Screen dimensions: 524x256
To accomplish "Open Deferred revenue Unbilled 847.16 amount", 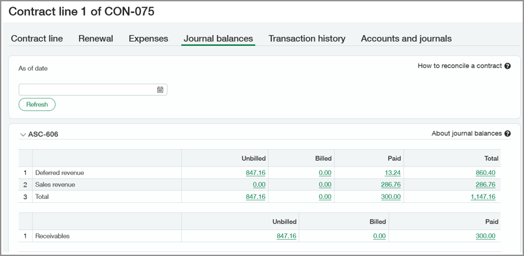I will click(x=256, y=173).
